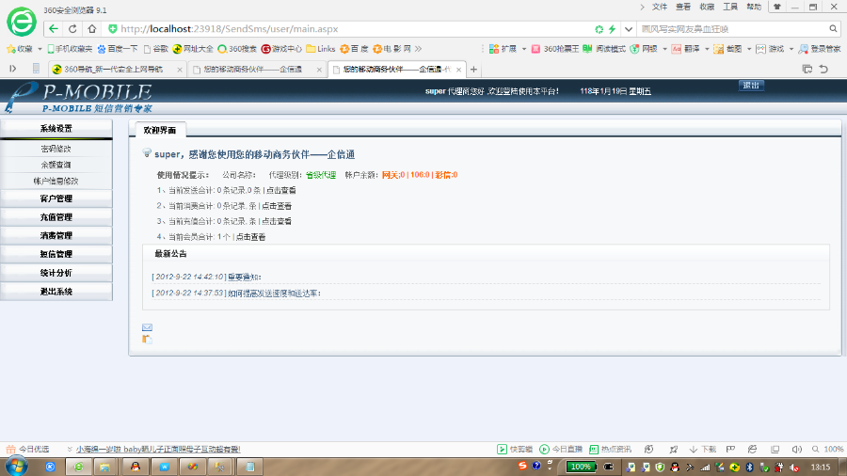Open 下载 downloads in status bar
Image resolution: width=847 pixels, height=476 pixels.
click(703, 449)
